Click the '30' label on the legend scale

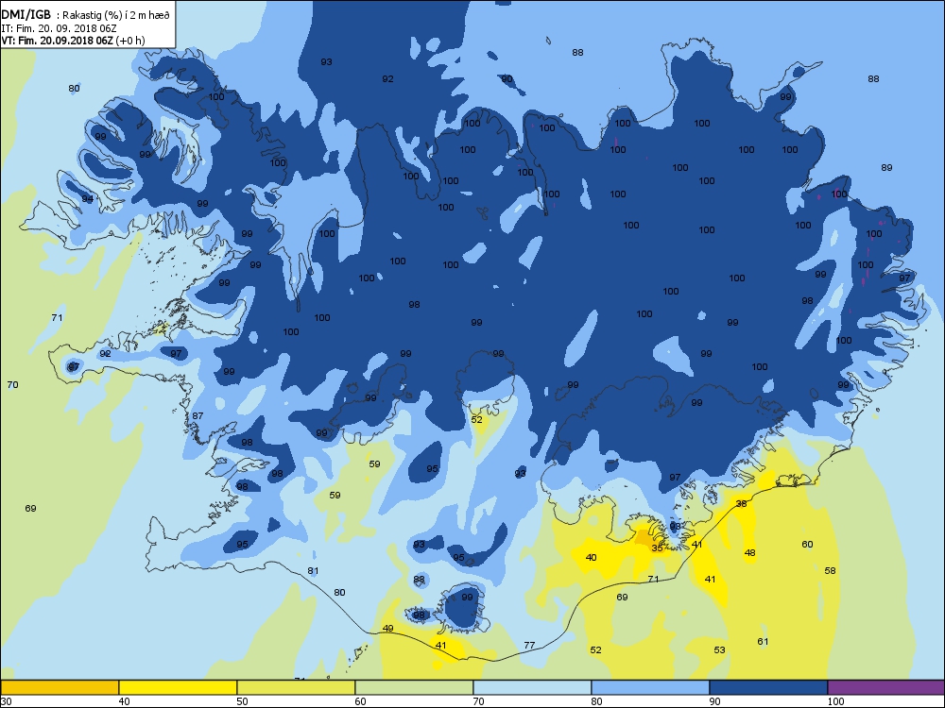coord(6,701)
